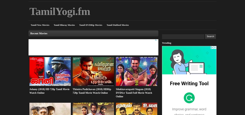Click the small ad info icon on banner
Image resolution: width=245 pixels, height=115 pixels.
pos(156,40)
